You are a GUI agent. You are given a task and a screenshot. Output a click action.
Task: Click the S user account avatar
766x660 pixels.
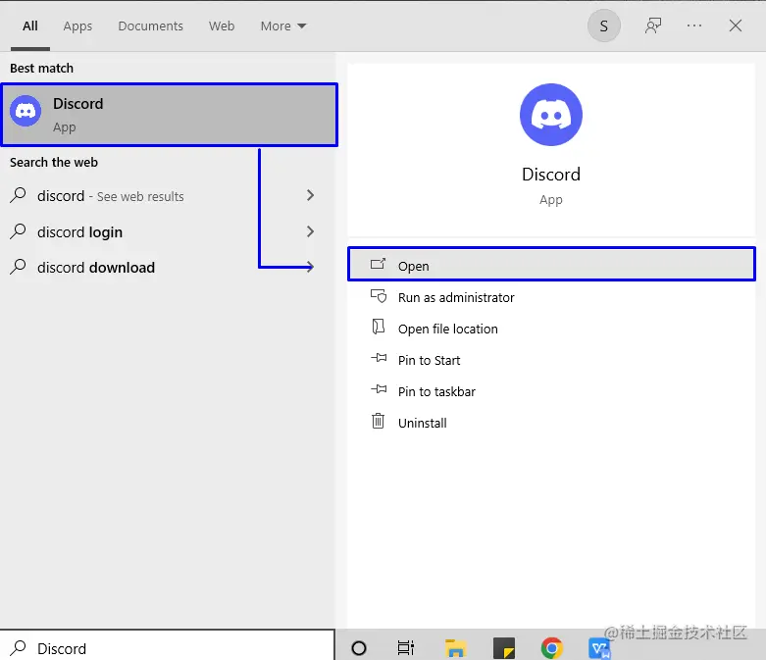[x=604, y=25]
